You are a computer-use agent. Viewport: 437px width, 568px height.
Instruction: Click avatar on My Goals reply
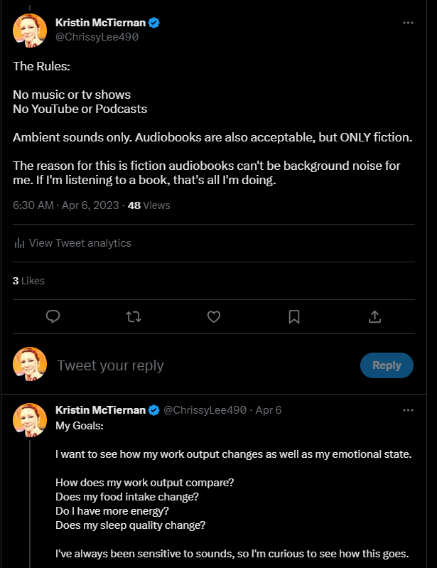pyautogui.click(x=30, y=420)
